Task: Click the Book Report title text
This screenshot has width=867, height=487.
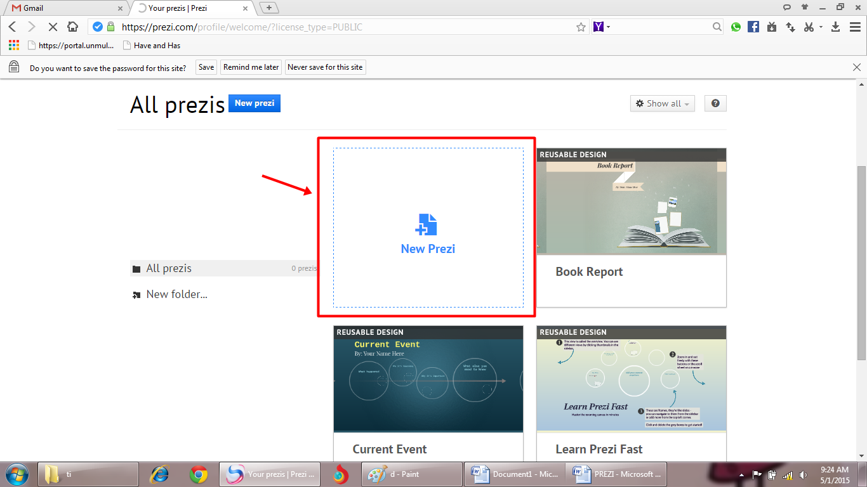Action: coord(589,271)
